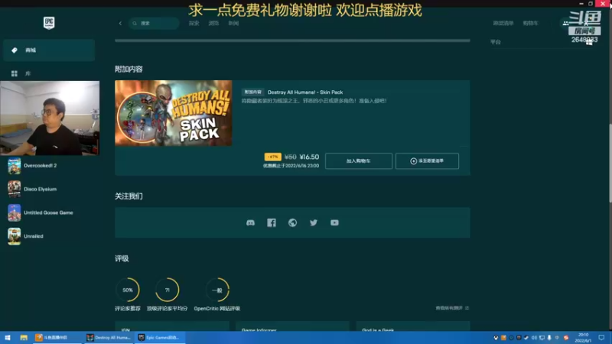Screen dimensions: 612x344
Task: Open the website globe icon
Action: pyautogui.click(x=292, y=222)
